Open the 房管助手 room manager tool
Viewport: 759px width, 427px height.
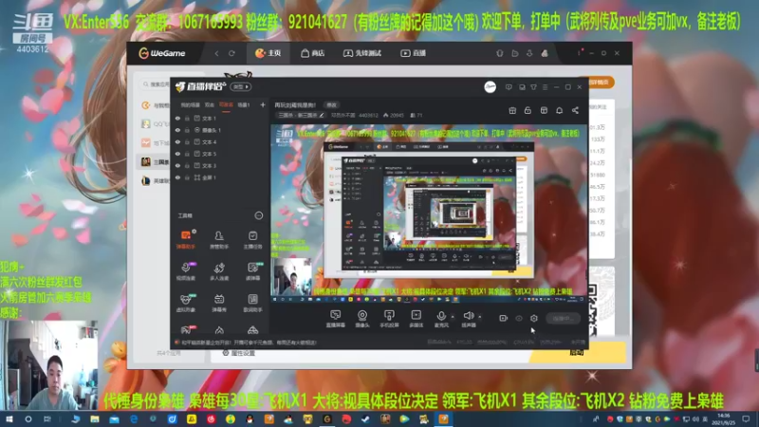(219, 240)
